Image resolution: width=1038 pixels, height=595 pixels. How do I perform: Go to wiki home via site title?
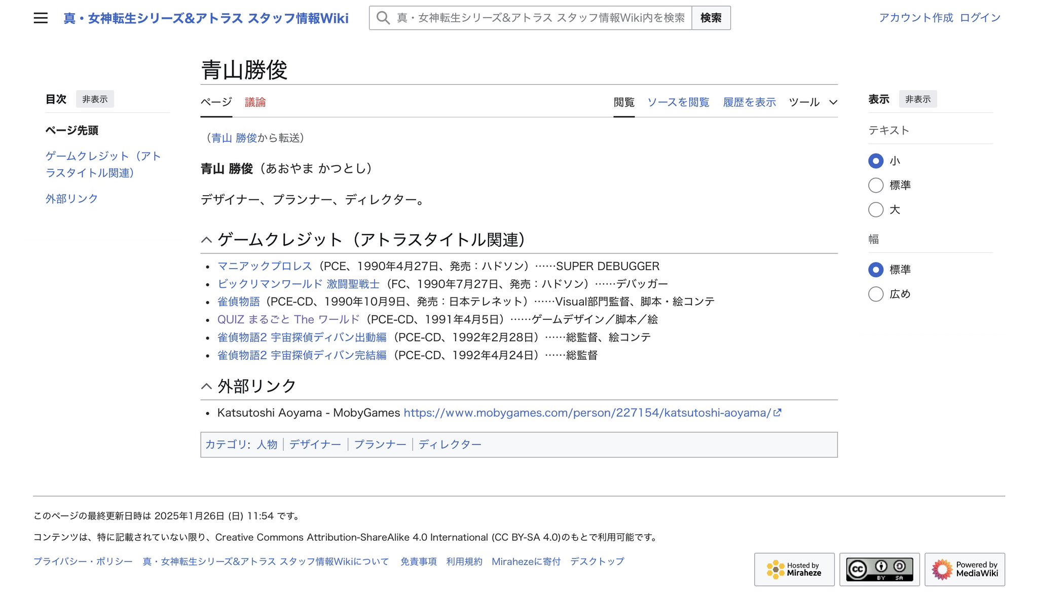[206, 18]
